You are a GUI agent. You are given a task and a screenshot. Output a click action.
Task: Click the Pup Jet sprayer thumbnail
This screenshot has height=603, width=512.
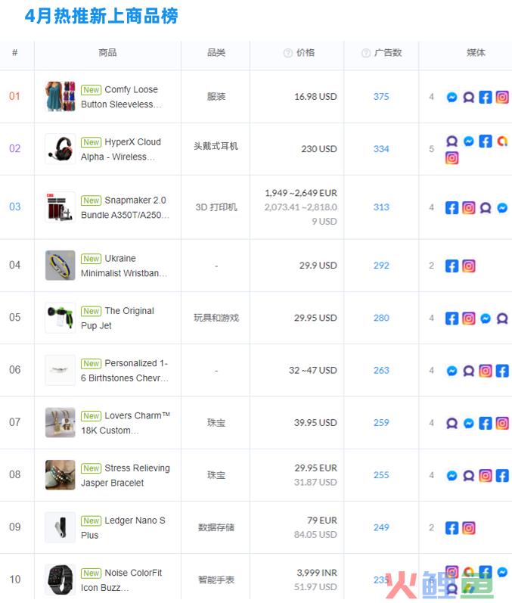(x=61, y=318)
